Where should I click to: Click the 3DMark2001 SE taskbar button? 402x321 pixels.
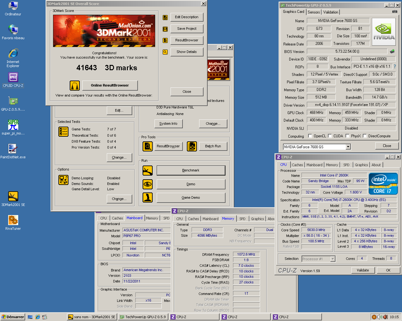[x=92, y=317]
